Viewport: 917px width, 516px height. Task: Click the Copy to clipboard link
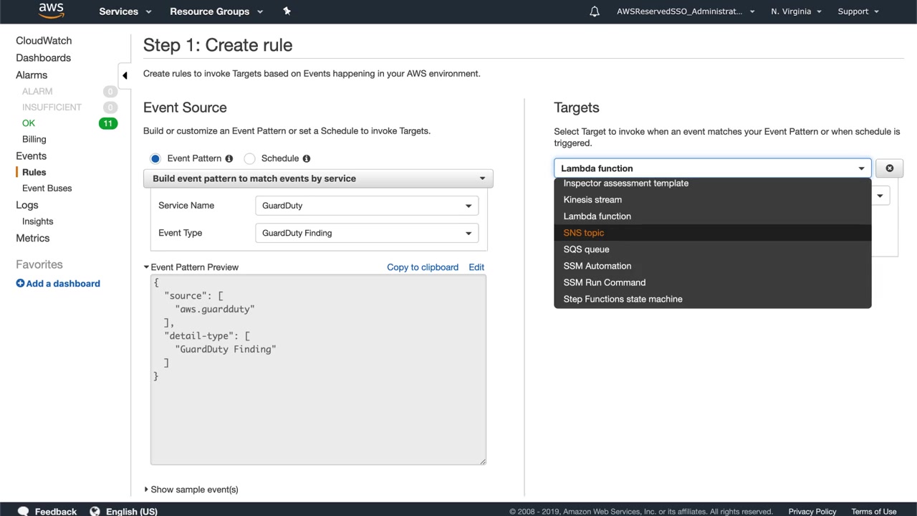pos(422,267)
